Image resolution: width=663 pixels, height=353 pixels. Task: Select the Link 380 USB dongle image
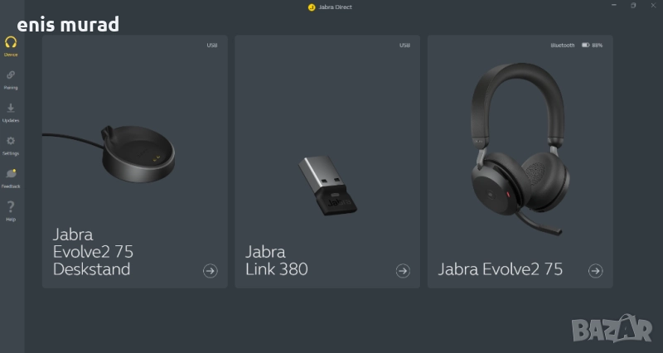pos(327,185)
